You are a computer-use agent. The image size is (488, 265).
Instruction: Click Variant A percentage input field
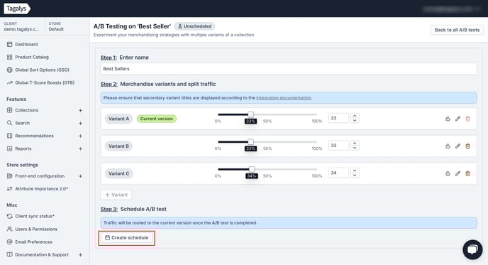(x=338, y=118)
